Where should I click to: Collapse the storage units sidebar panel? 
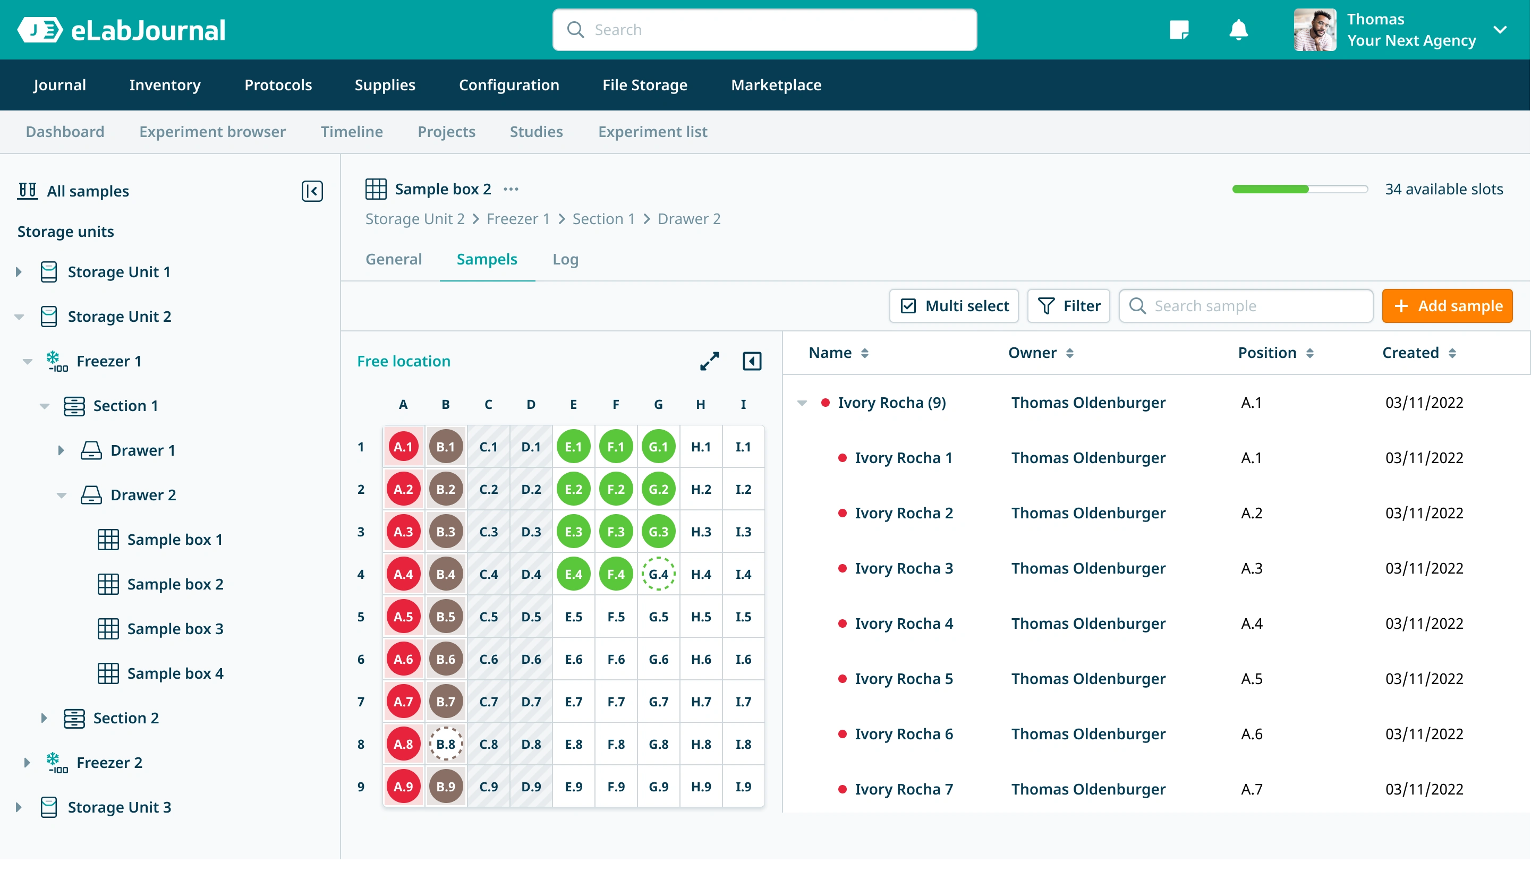312,191
